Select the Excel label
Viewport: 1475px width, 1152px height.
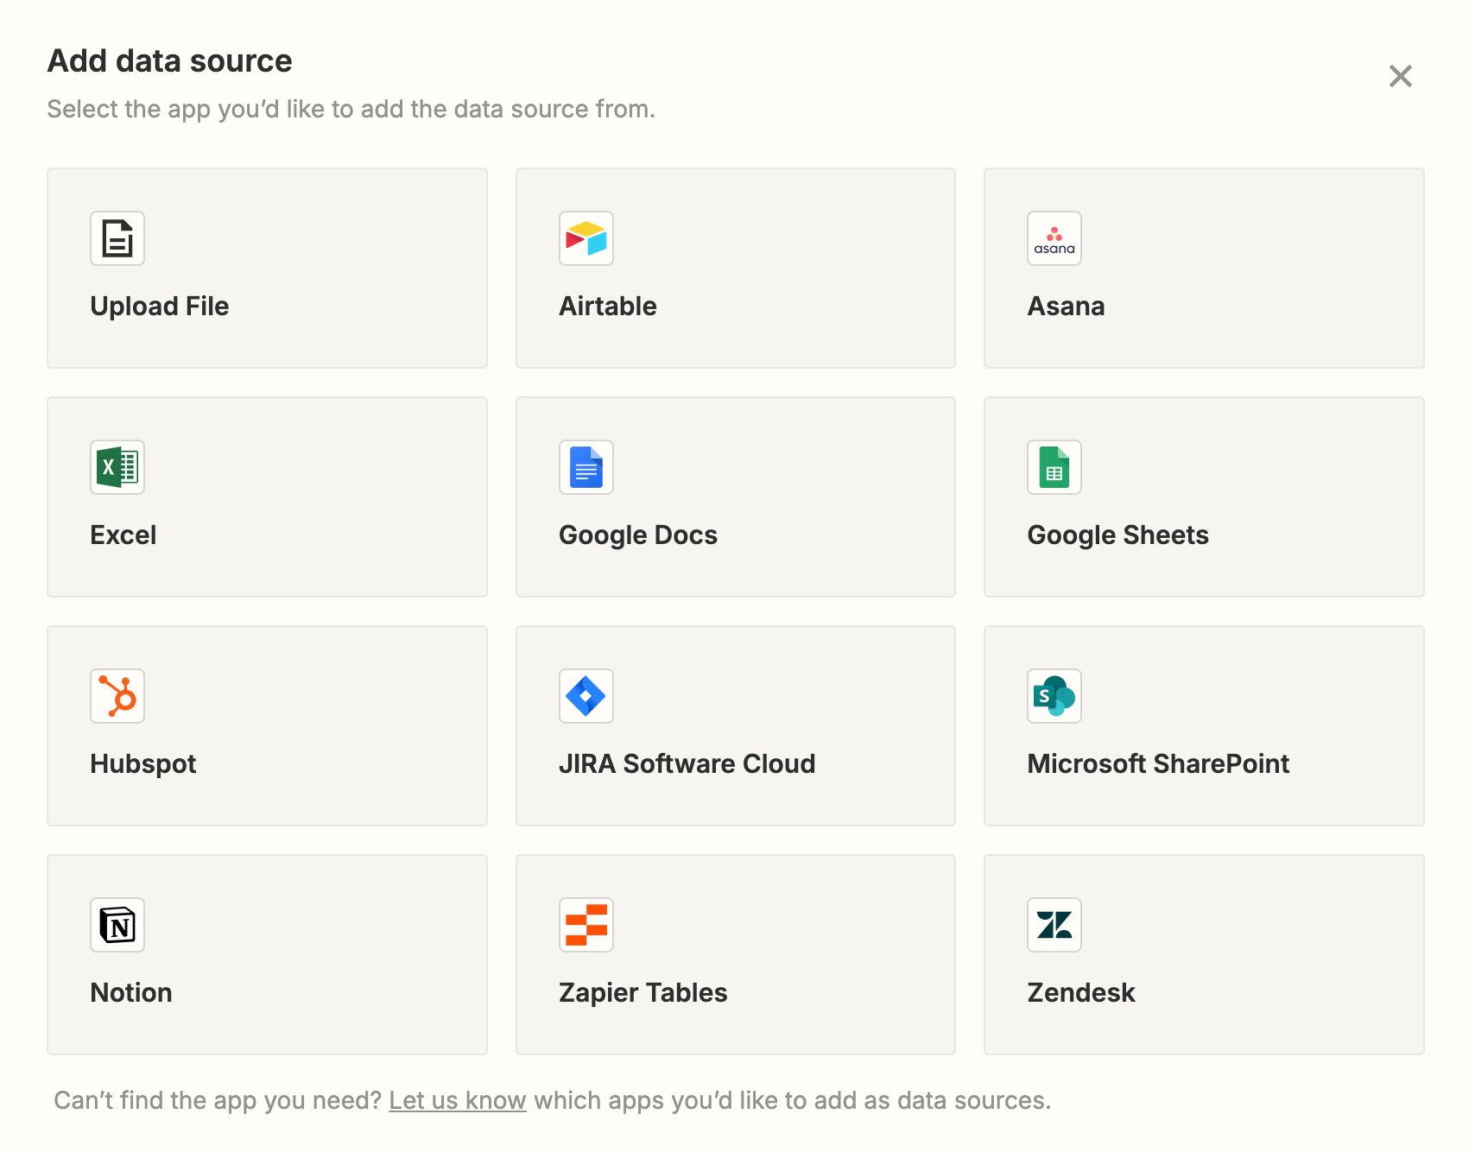click(x=123, y=535)
